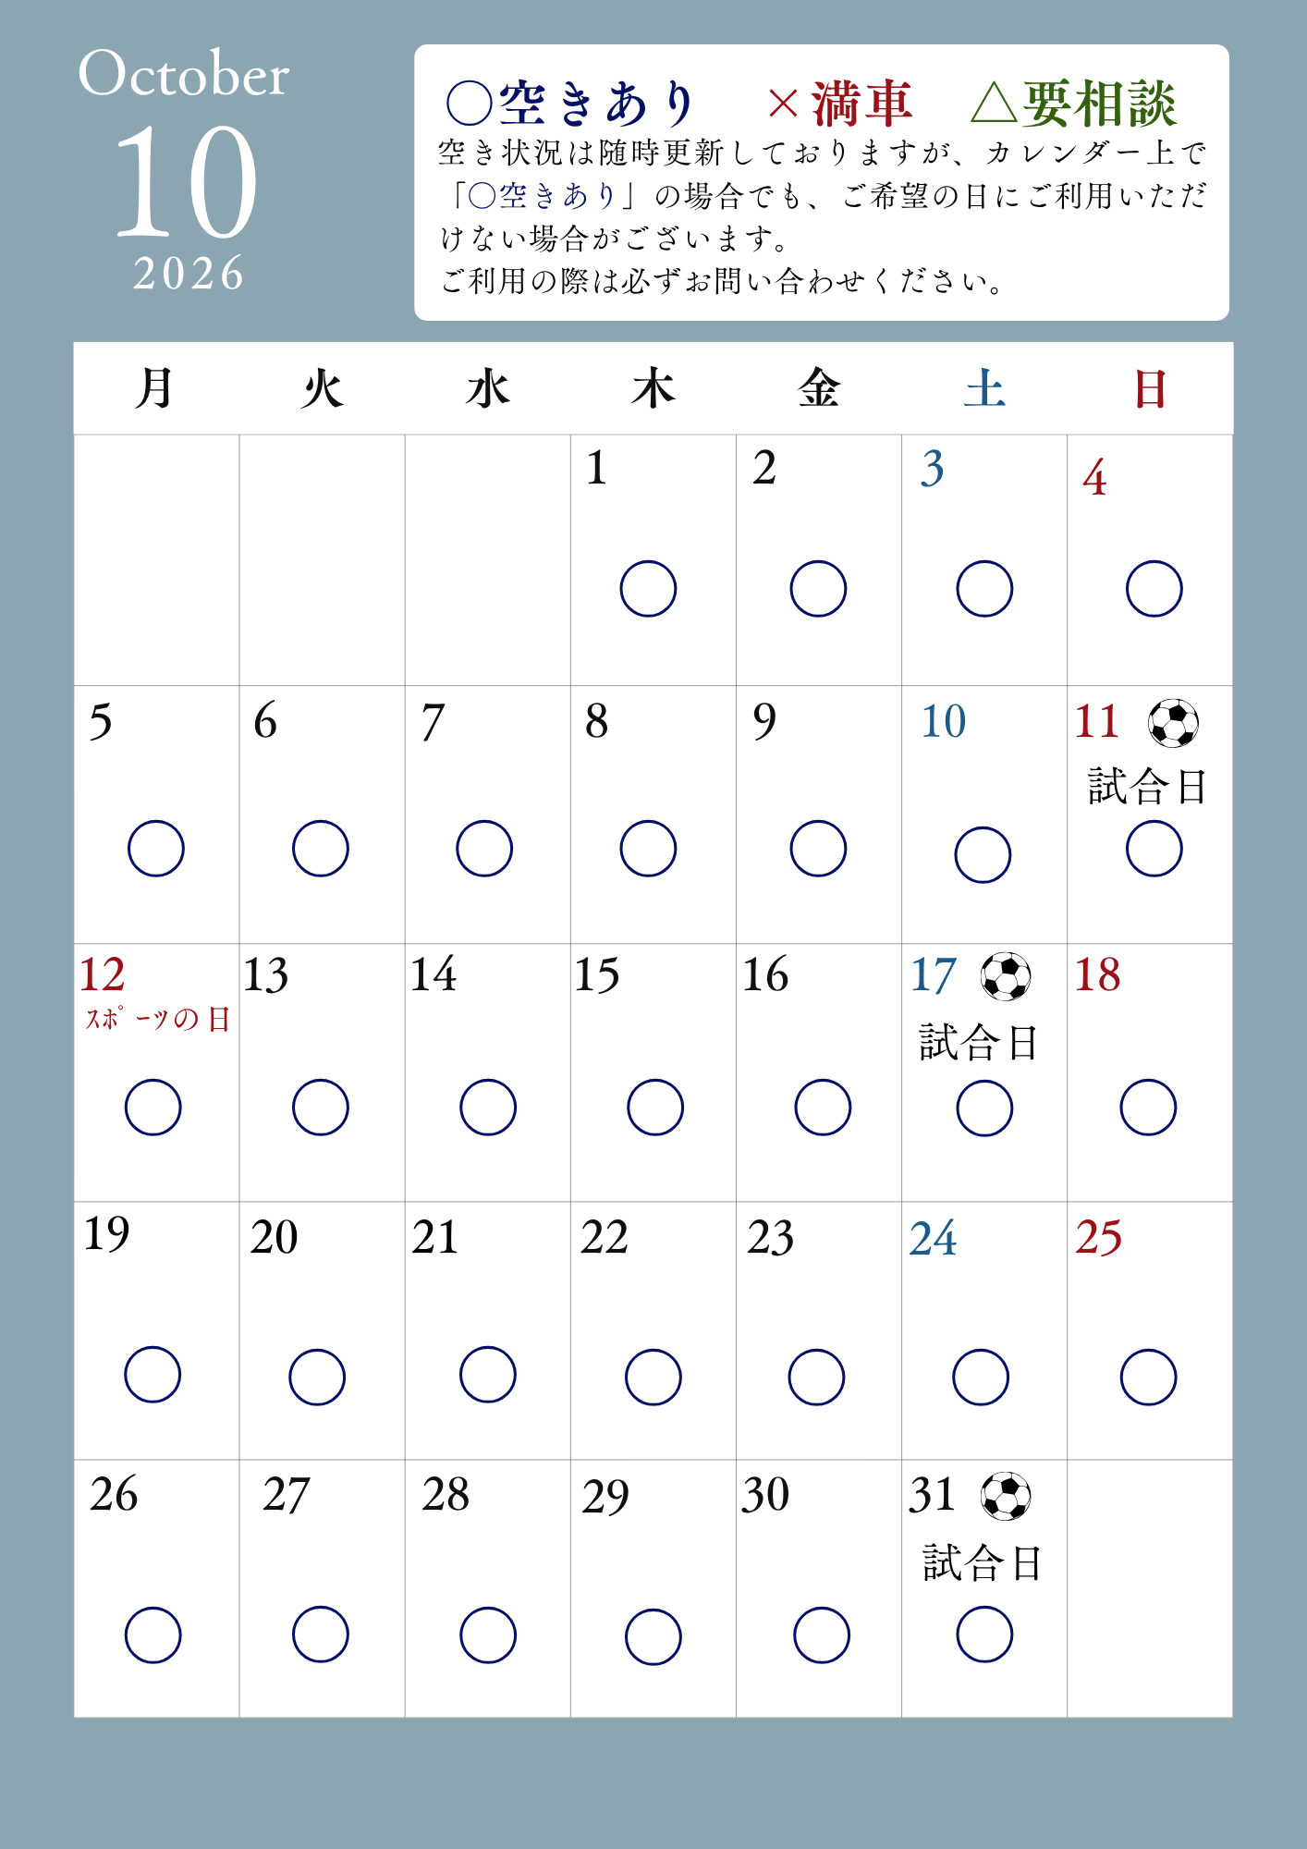Click the soccer ball icon on October 17

[x=1006, y=976]
